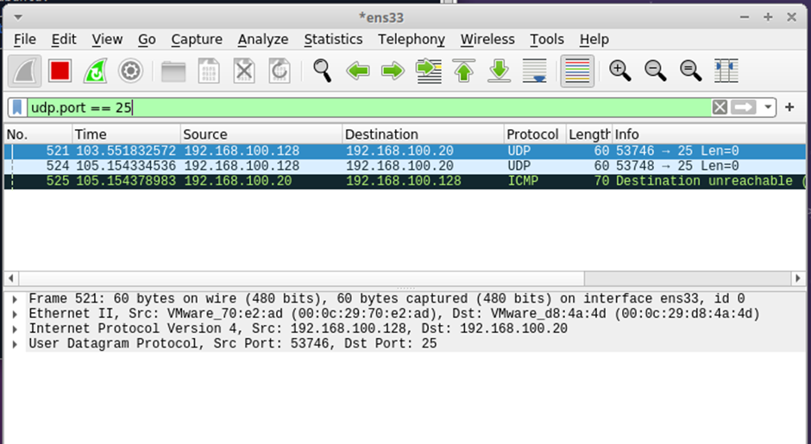Reset packet text to normal size
Screen dimensions: 811x444
690,71
